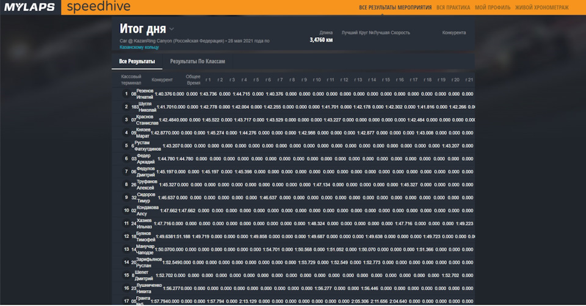The width and height of the screenshot is (586, 306).
Task: Click the Лучший Круг label
Action: (355, 32)
